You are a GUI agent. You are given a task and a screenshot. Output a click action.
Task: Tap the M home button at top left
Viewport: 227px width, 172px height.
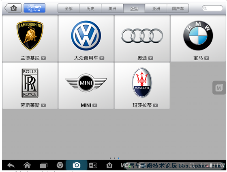[x=13, y=8]
